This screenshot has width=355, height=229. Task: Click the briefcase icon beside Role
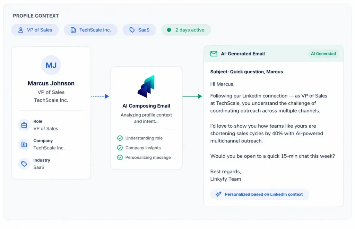click(x=24, y=125)
